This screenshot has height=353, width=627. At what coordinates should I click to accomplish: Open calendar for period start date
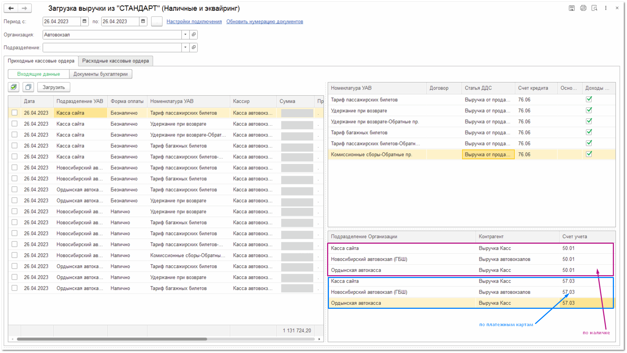click(x=85, y=22)
